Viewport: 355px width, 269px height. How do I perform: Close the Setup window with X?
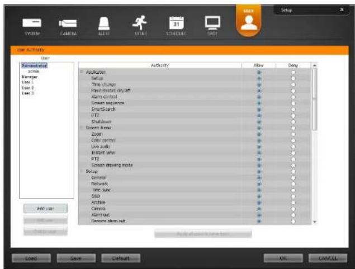tap(342, 9)
